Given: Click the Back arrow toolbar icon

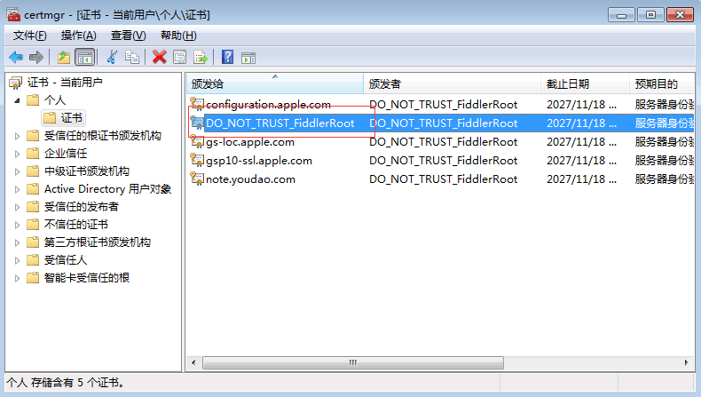Looking at the screenshot, I should click(16, 58).
